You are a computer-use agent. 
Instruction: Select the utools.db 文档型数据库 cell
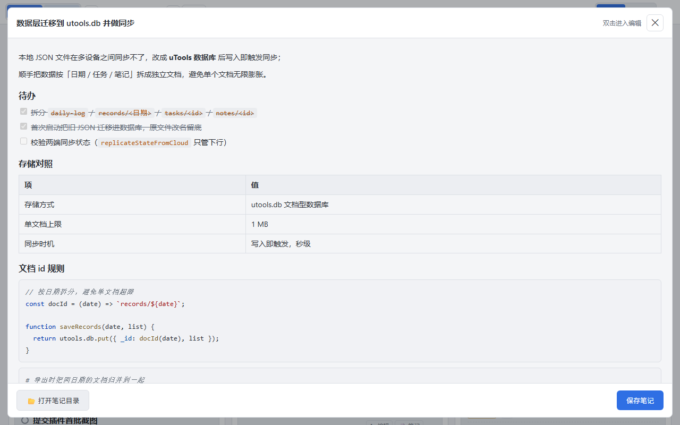pyautogui.click(x=453, y=205)
